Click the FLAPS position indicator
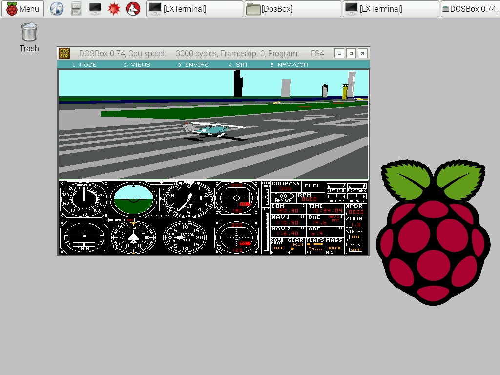 (315, 246)
